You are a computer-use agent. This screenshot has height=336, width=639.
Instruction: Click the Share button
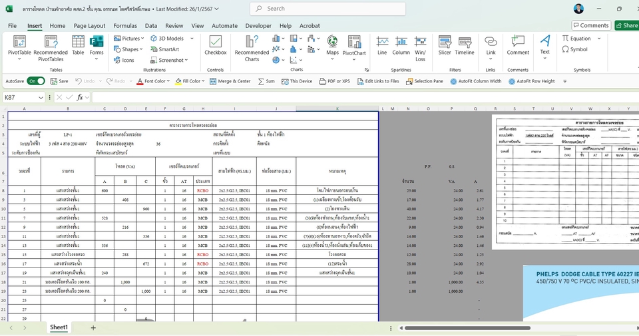626,25
